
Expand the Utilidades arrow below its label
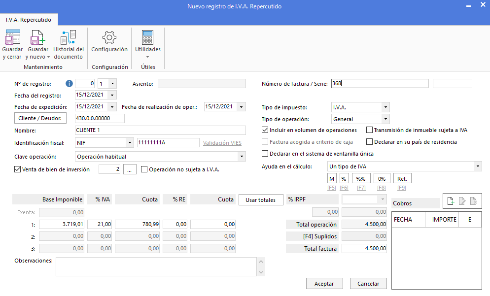147,57
